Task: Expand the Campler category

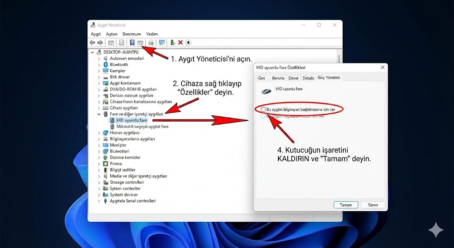Action: click(99, 71)
